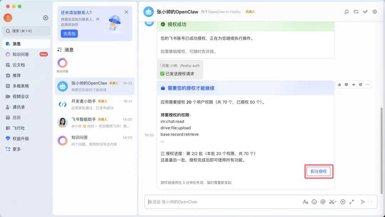Click the plus create icon beside the avatar
Viewport: 385px width, 217px height.
[x=45, y=18]
